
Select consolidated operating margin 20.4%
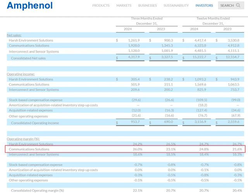pos(237,191)
